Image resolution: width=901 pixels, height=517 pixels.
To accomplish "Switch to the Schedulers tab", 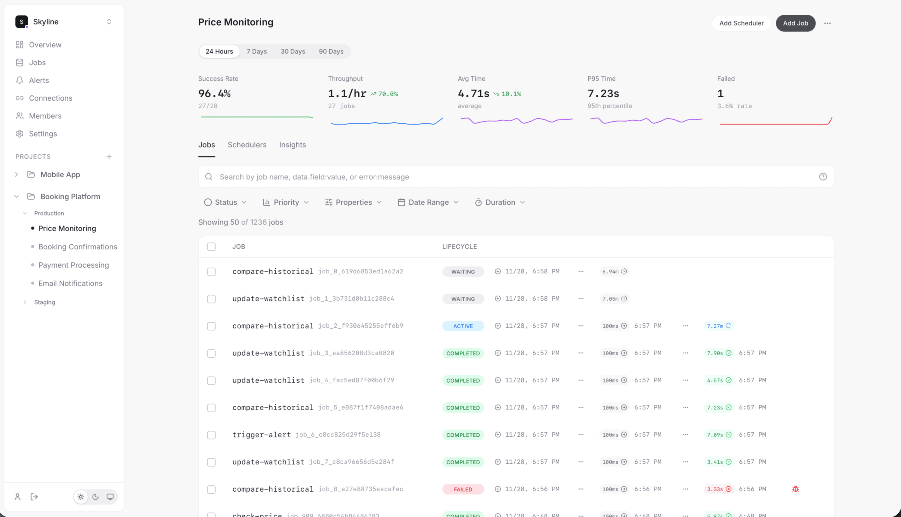I will [247, 144].
